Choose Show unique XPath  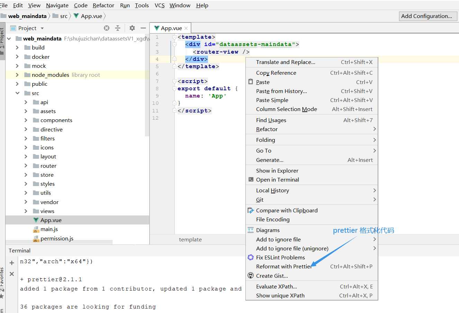coord(312,295)
